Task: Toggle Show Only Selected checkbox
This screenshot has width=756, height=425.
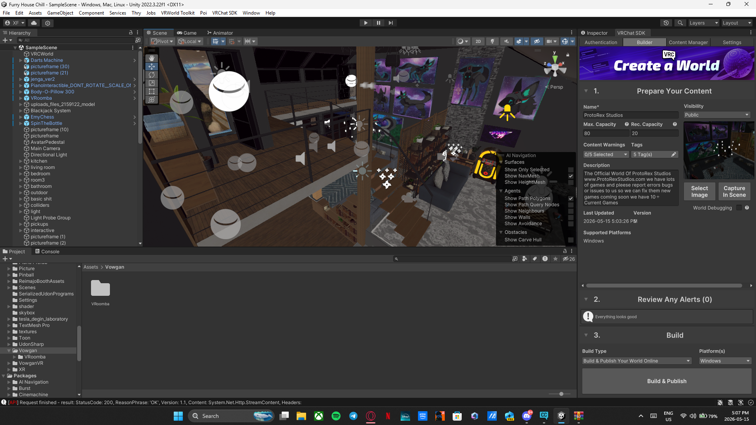Action: click(571, 170)
